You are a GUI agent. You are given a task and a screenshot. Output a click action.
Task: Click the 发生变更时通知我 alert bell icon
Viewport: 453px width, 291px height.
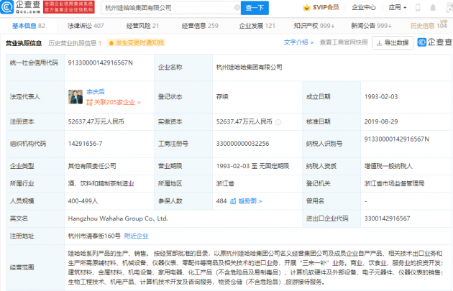(111, 43)
